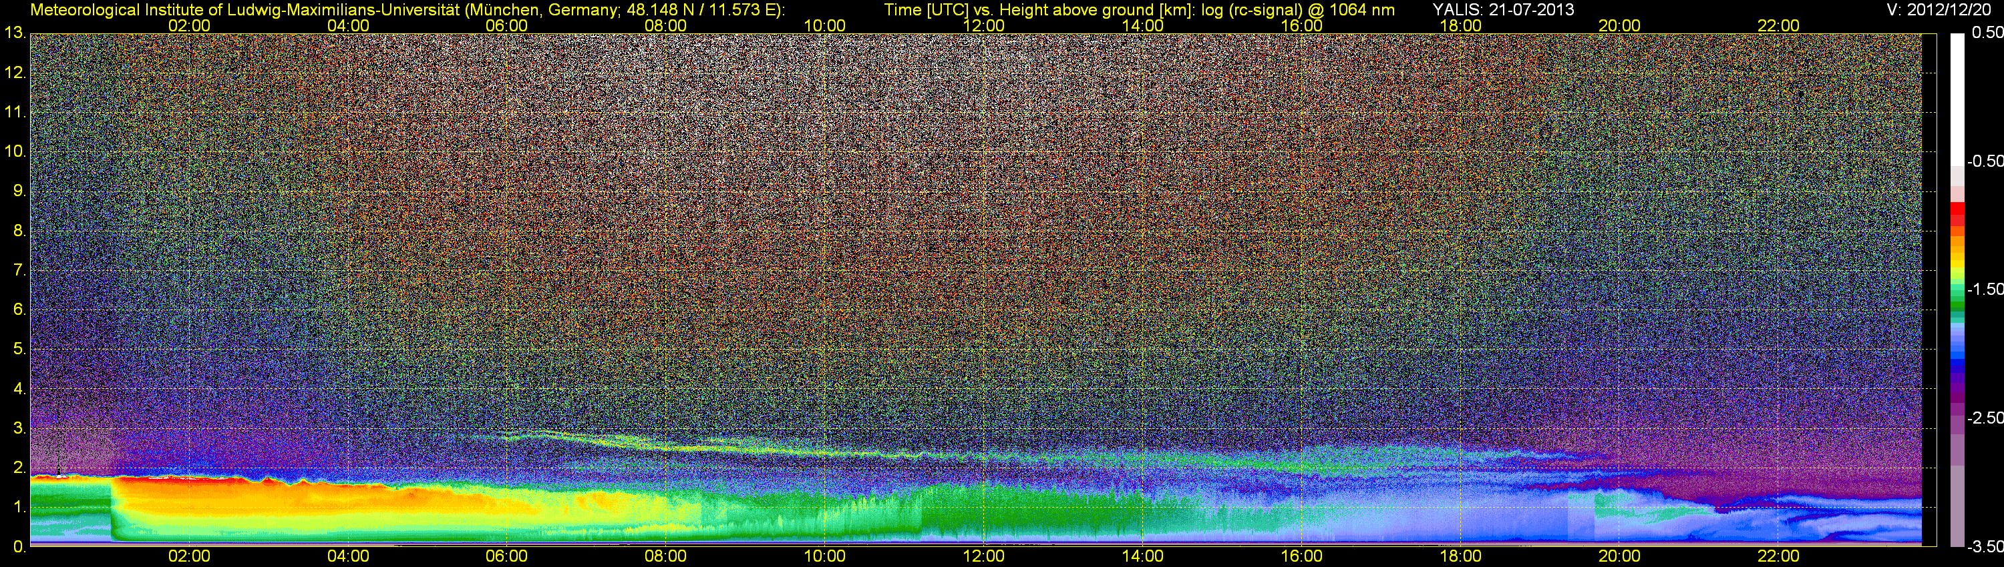Choose the '1.' height axis label

pos(19,507)
